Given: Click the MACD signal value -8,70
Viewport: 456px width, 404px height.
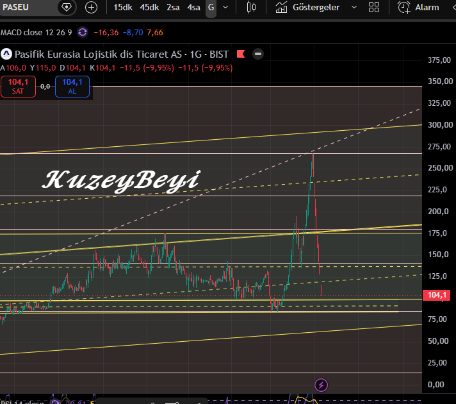Looking at the screenshot, I should click(x=133, y=32).
